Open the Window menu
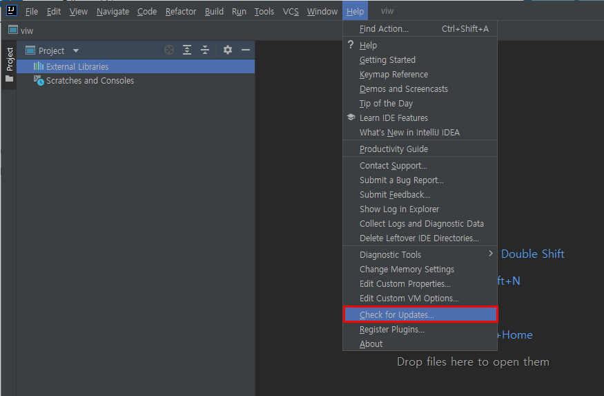The image size is (604, 396). point(322,12)
